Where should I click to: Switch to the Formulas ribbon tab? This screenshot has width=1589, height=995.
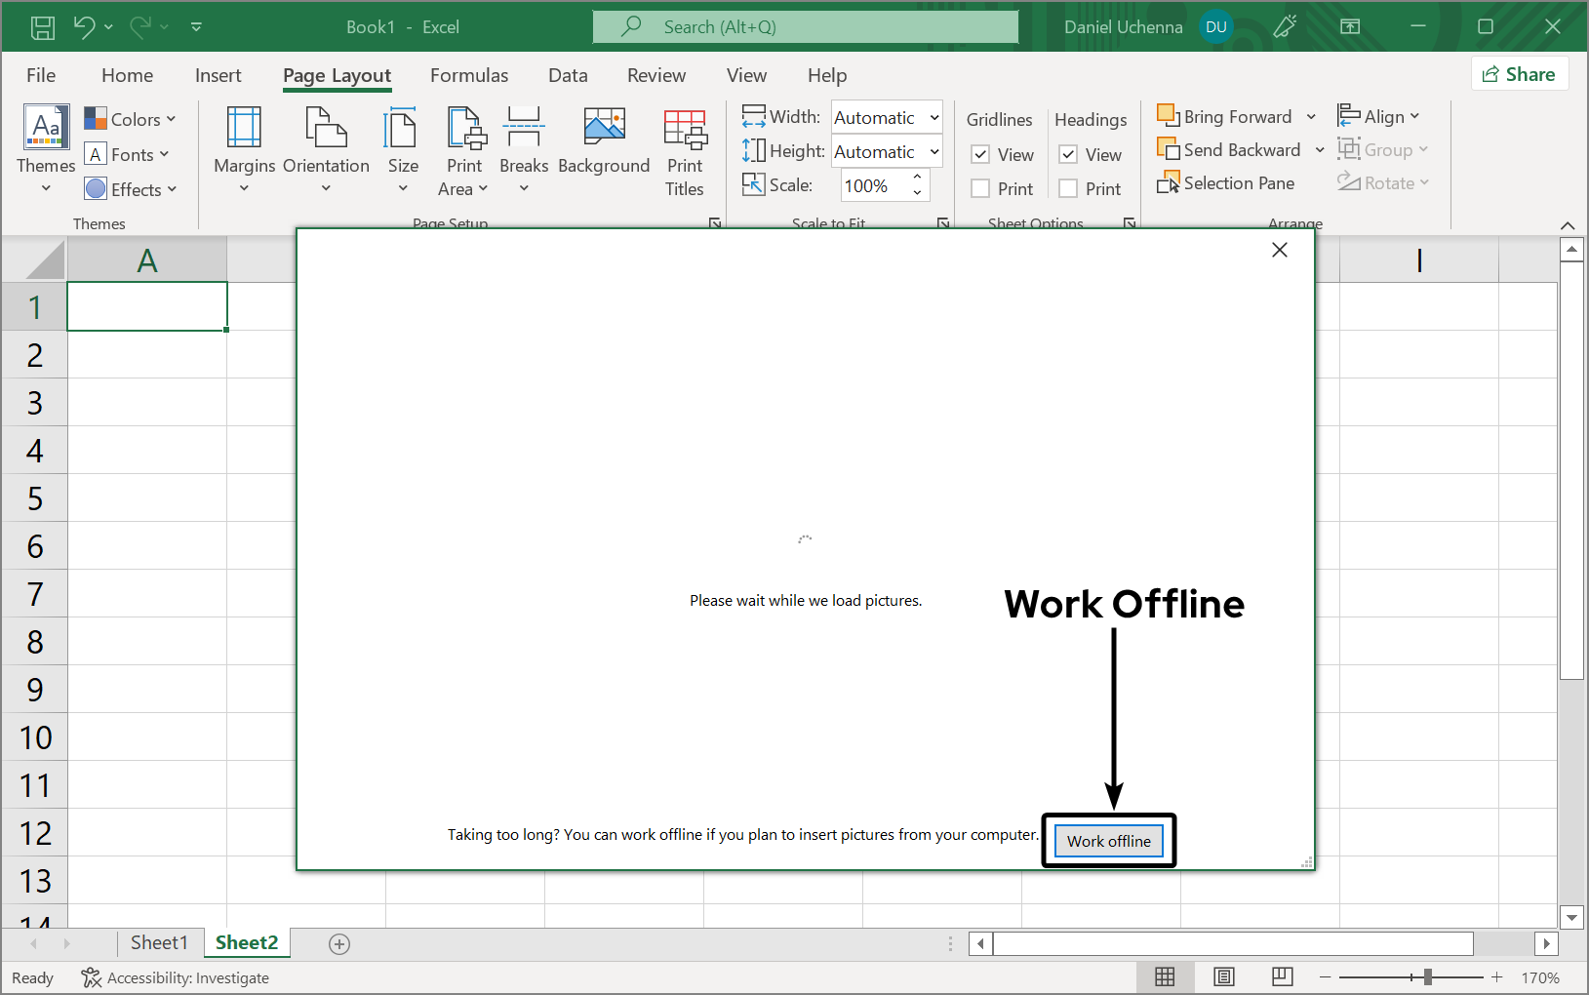pos(469,75)
